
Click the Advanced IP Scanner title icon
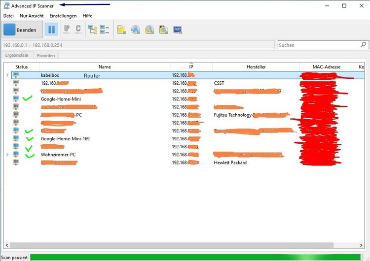point(6,5)
